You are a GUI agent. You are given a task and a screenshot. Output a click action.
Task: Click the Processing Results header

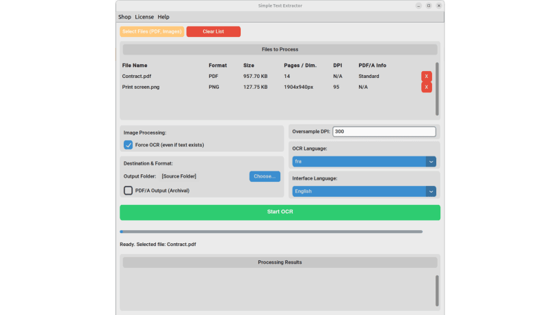coord(280,262)
